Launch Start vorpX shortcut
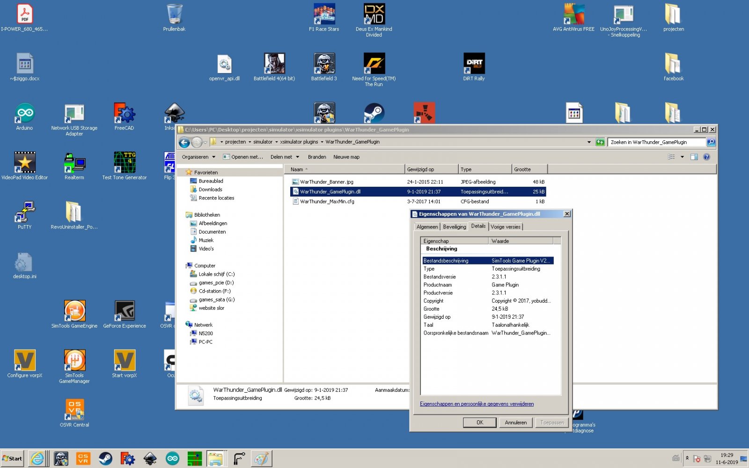Screen dimensions: 749x468 (x=125, y=364)
